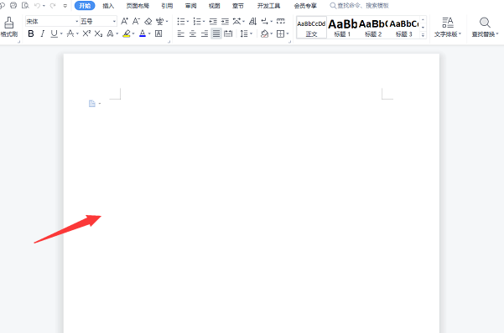
Task: Insert a numbered list
Action: tap(197, 22)
